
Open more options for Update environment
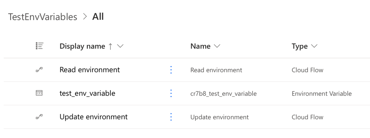pos(171,117)
